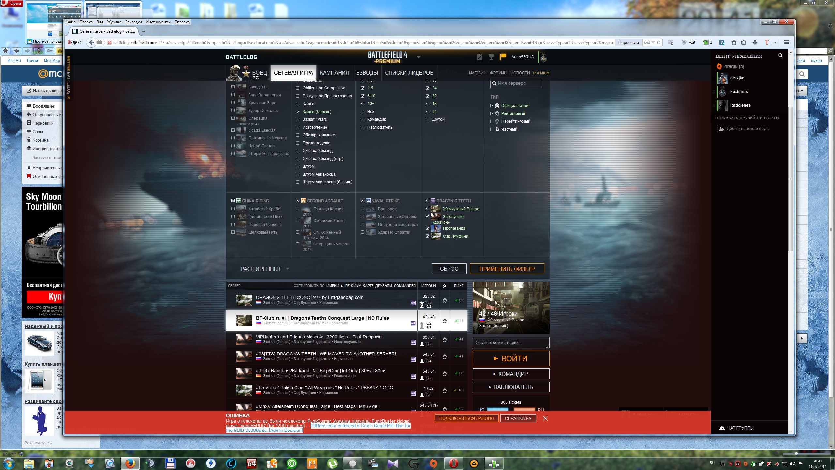
Task: Open the dropdown arrow next to Battlefield 4 Premium logo
Action: [x=419, y=57]
